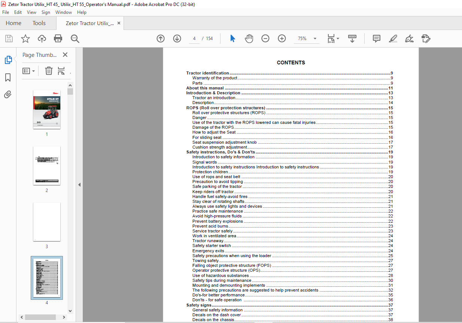This screenshot has width=462, height=323.
Task: Click 'Prevent battery explosions' entry
Action: 292,221
